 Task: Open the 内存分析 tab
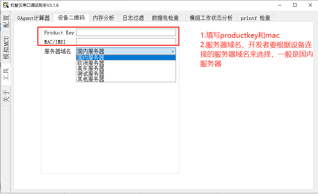[103, 18]
